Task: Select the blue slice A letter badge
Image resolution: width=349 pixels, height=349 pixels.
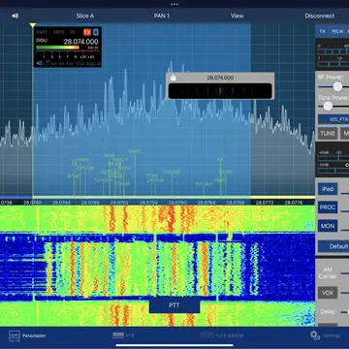Action: pos(96,32)
